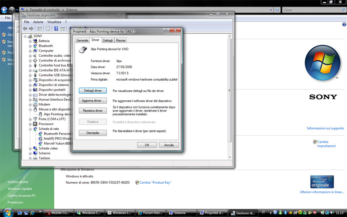347x217 pixels.
Task: Click the Aggiorna driver... button
Action: 93,101
